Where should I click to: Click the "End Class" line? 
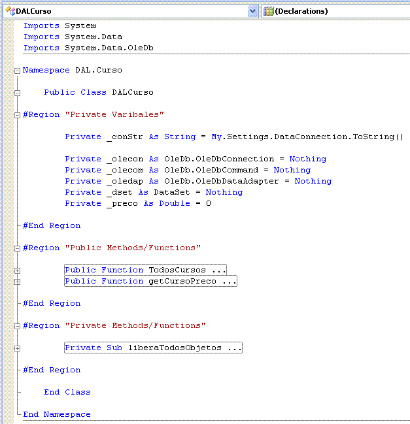pos(67,392)
